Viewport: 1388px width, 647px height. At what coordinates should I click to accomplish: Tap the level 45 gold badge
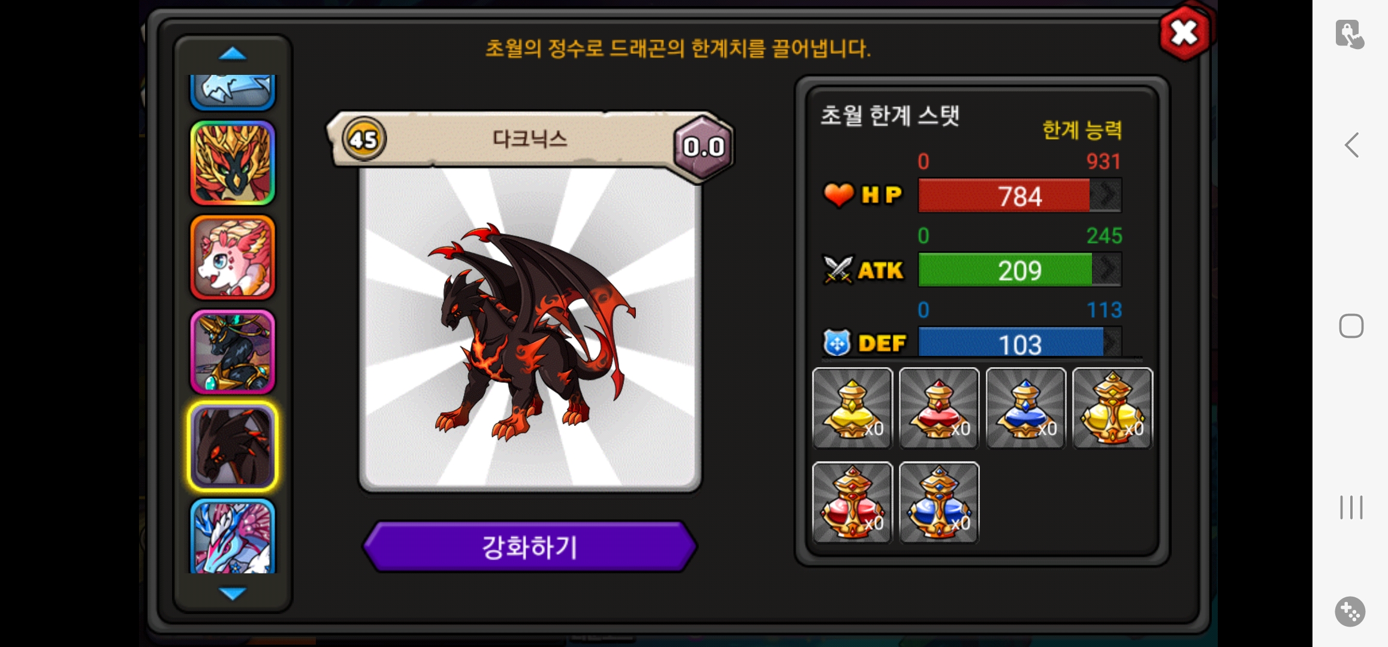[364, 139]
